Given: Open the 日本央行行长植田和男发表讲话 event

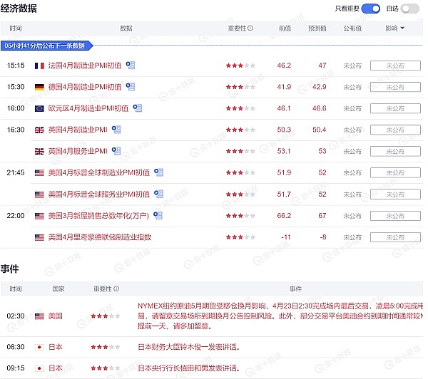Looking at the screenshot, I should pos(188,368).
